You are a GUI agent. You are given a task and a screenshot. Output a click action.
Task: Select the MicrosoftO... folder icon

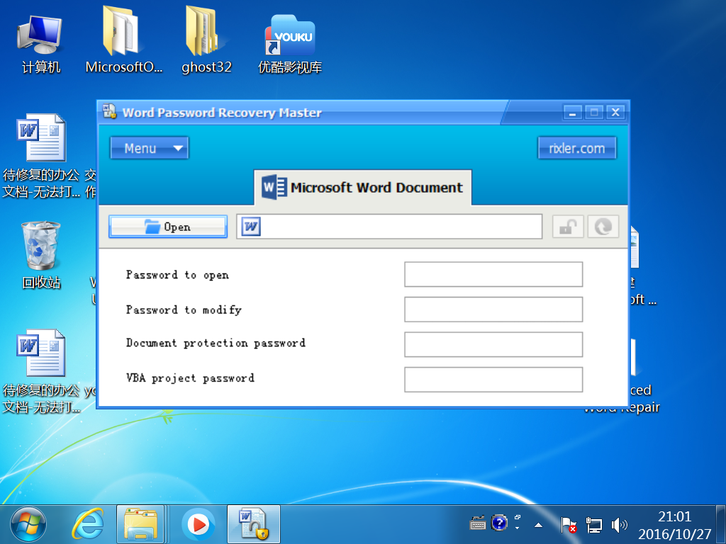tap(123, 40)
